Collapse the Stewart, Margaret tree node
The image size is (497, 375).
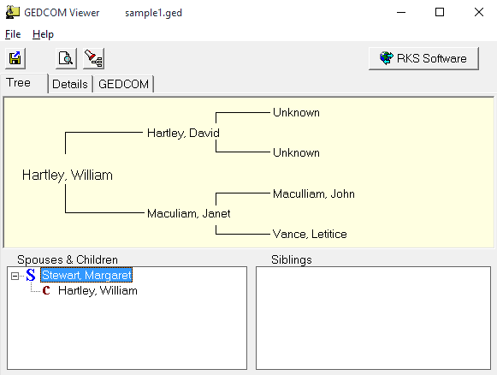[x=15, y=276]
